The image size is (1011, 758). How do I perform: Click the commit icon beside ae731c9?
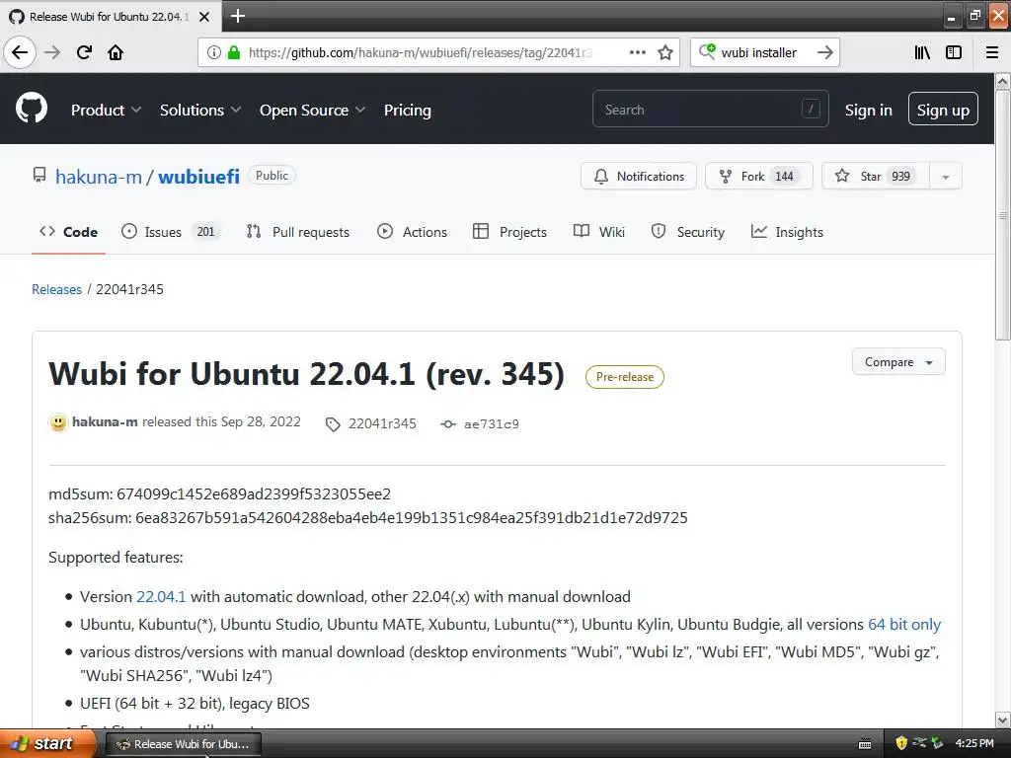[x=448, y=424]
